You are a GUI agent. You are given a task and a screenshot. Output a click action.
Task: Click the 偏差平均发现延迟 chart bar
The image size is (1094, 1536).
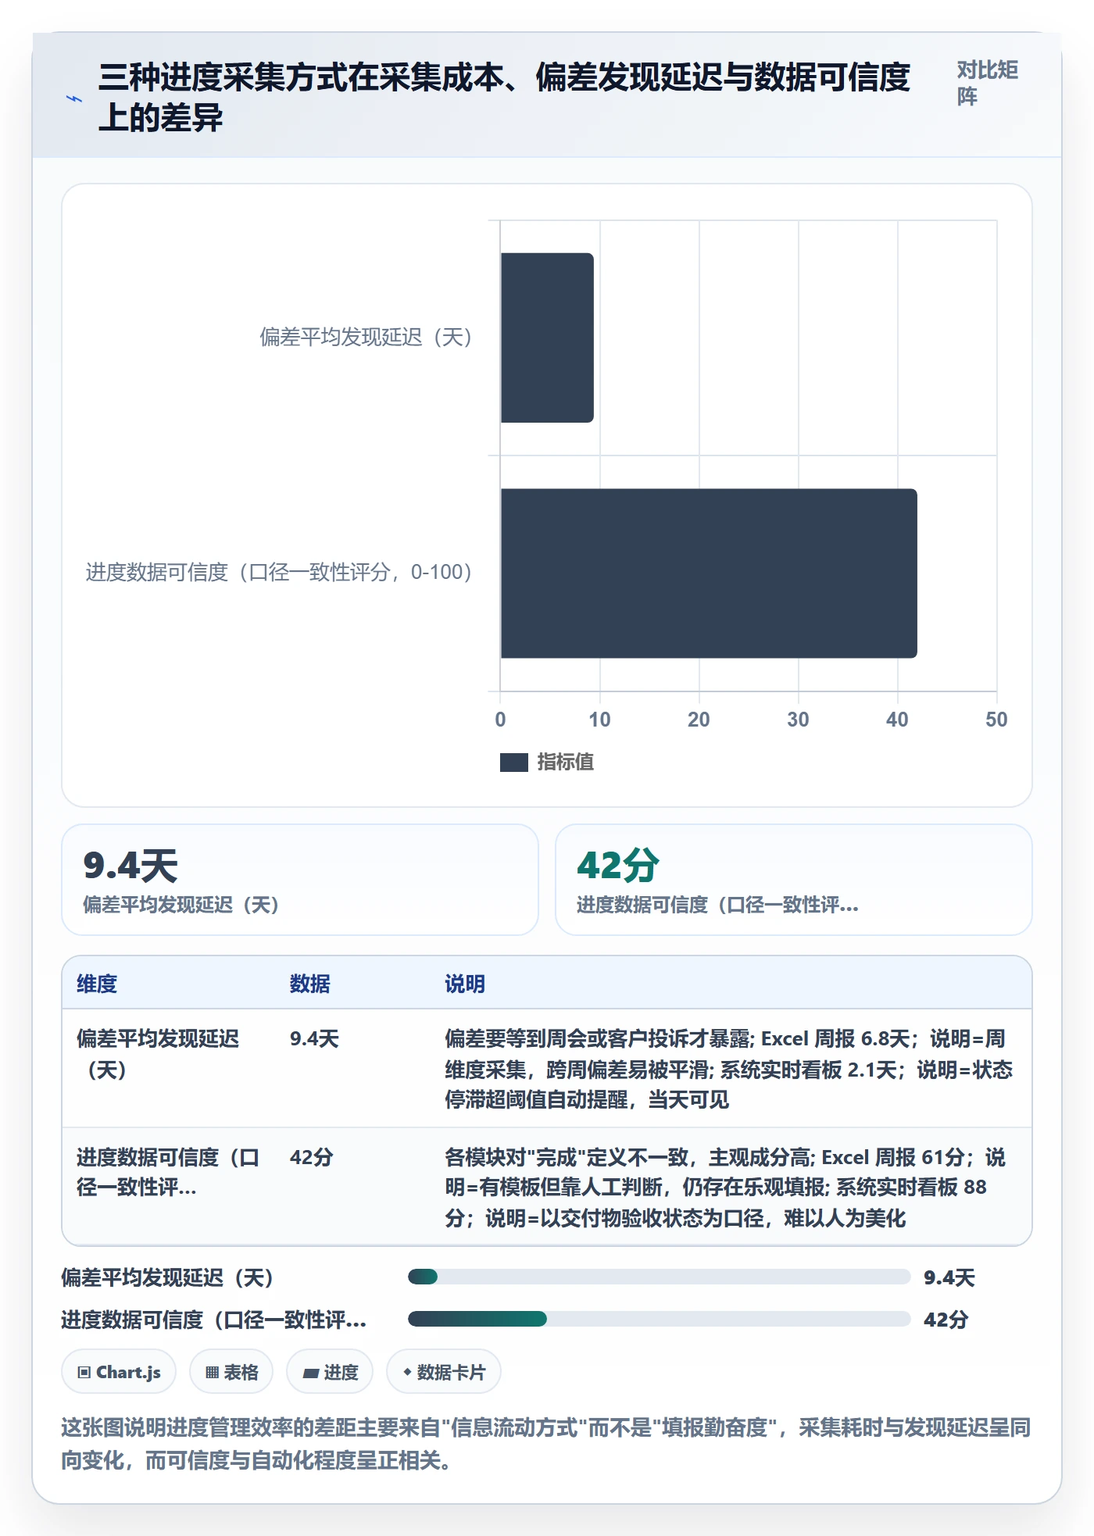click(x=547, y=338)
